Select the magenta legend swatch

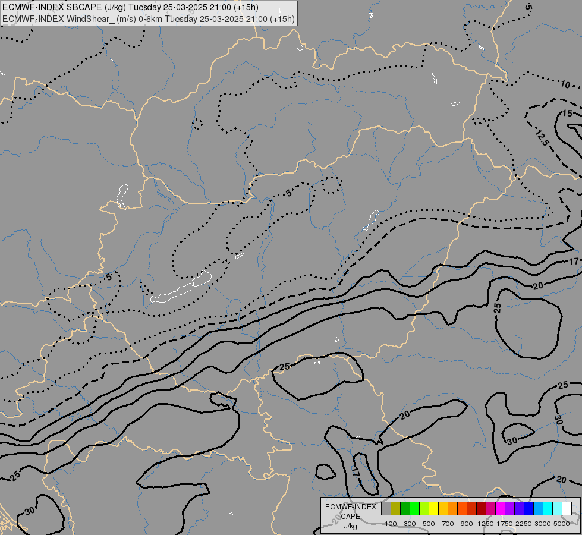click(500, 508)
